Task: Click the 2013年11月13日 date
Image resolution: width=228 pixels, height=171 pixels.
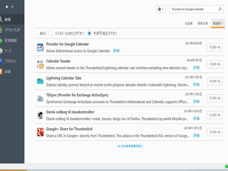Action: (193, 128)
